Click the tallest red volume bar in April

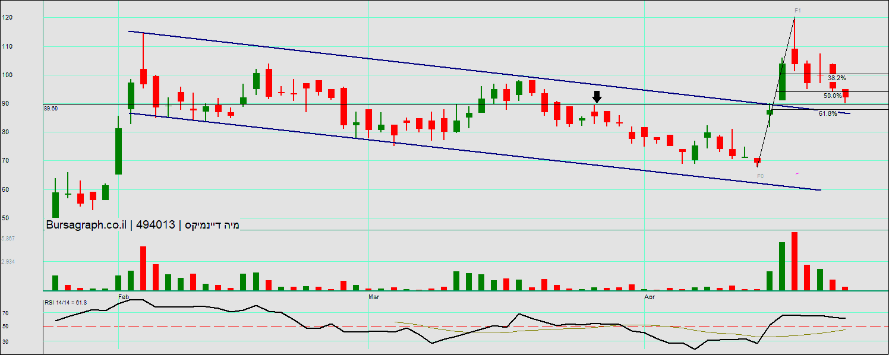pos(795,261)
